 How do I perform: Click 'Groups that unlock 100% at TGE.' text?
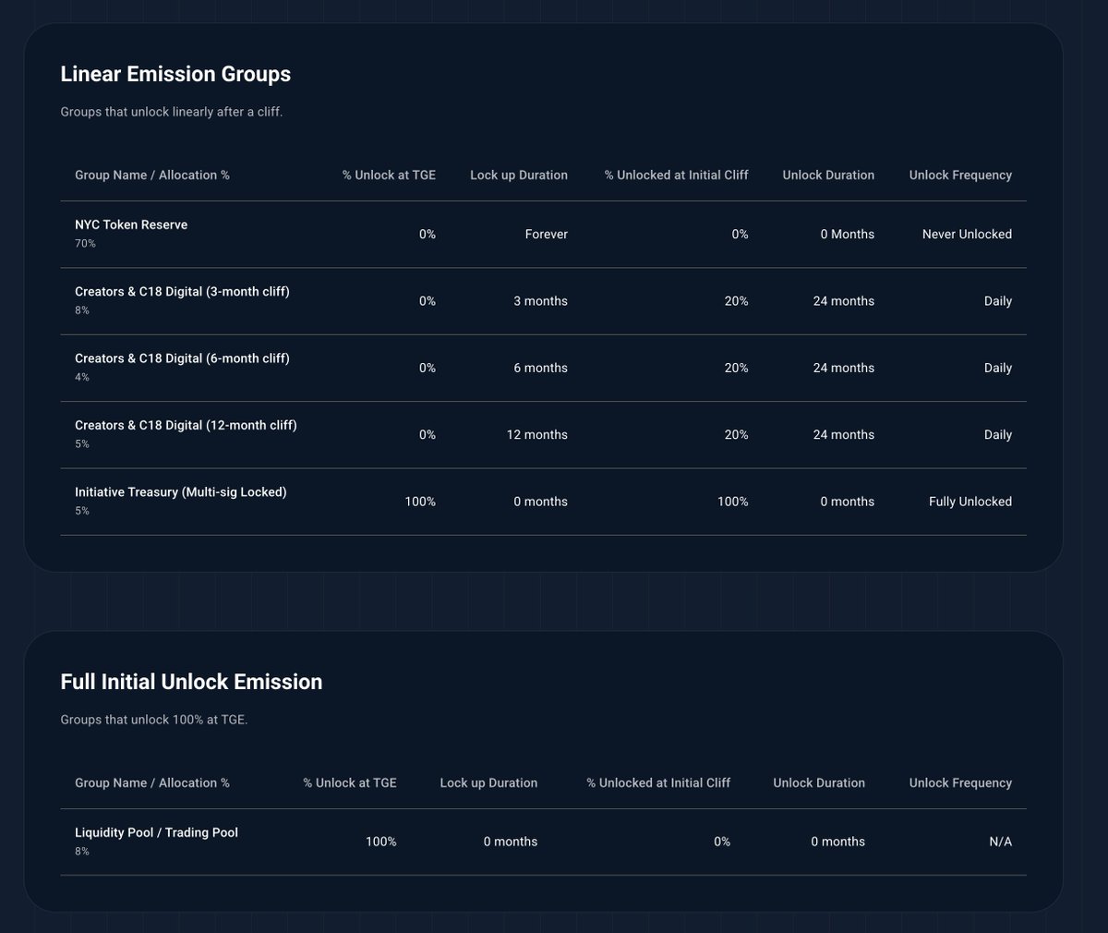click(154, 720)
